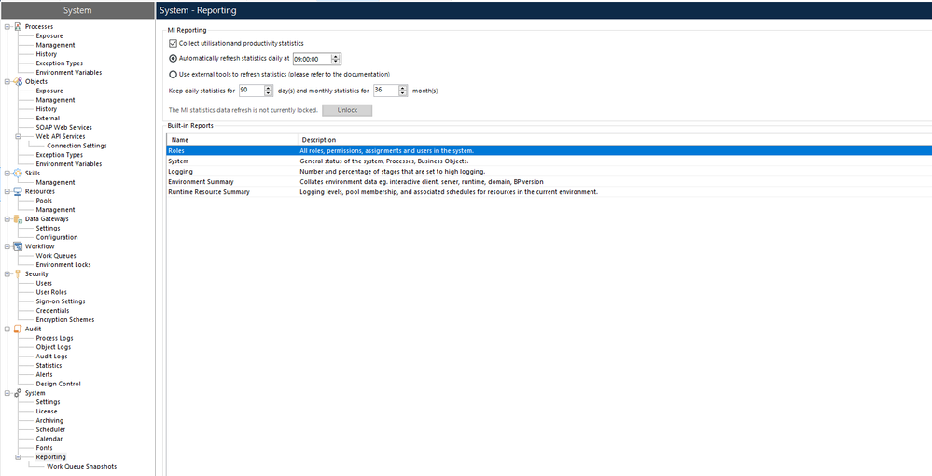The width and height of the screenshot is (932, 476).
Task: Click the Resources monitor icon
Action: (x=18, y=191)
